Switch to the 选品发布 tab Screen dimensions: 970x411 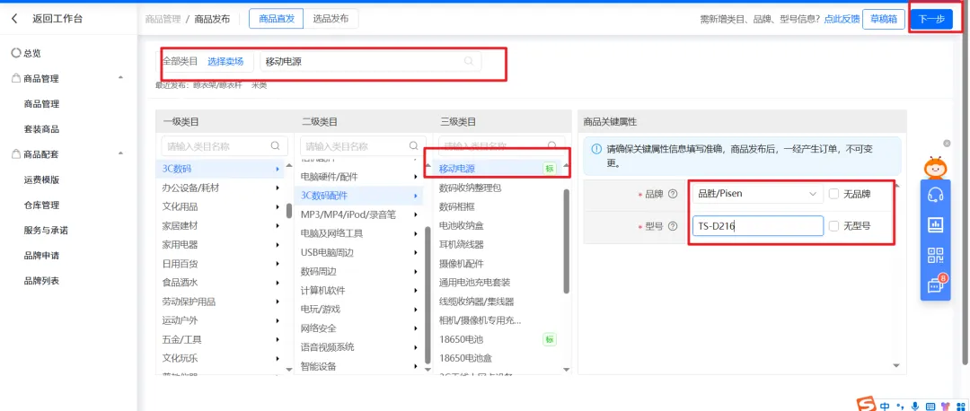pyautogui.click(x=331, y=19)
